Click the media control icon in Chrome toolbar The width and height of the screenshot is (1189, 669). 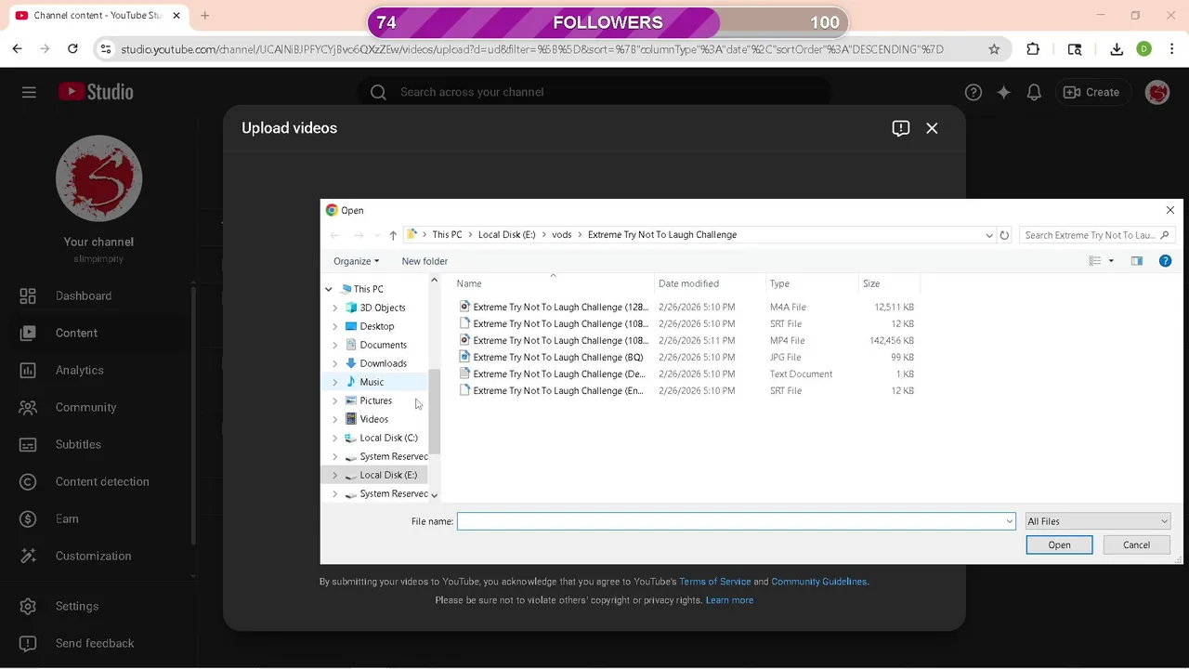[x=1075, y=49]
